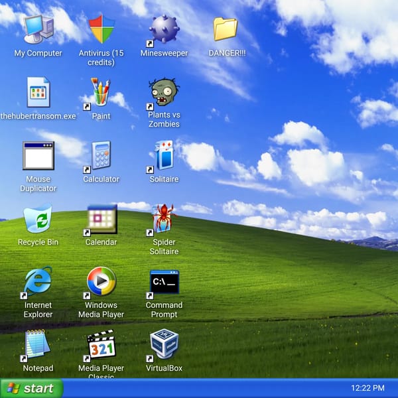398x398 pixels.
Task: Open the DANGER!!! folder
Action: pyautogui.click(x=226, y=29)
